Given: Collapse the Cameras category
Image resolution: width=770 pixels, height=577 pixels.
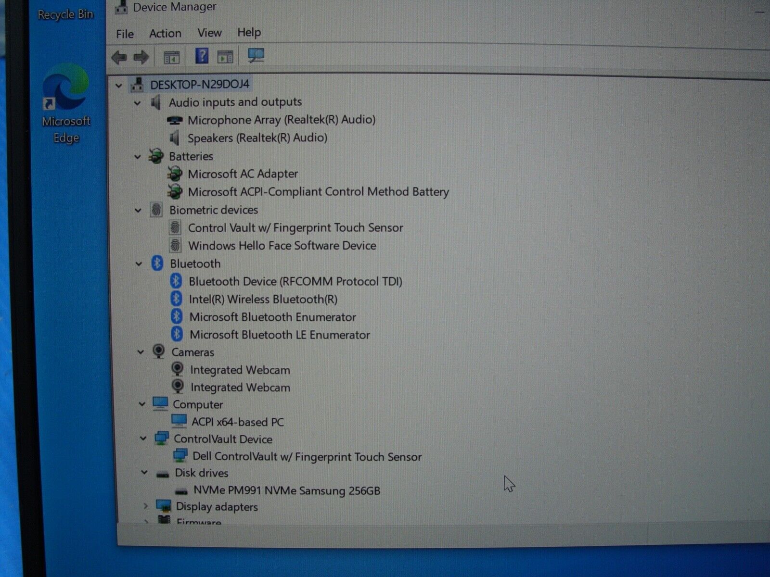Looking at the screenshot, I should 141,352.
